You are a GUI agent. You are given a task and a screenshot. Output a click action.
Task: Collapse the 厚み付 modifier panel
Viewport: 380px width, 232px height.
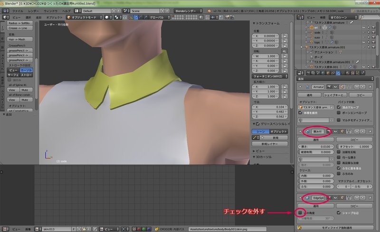pos(300,131)
